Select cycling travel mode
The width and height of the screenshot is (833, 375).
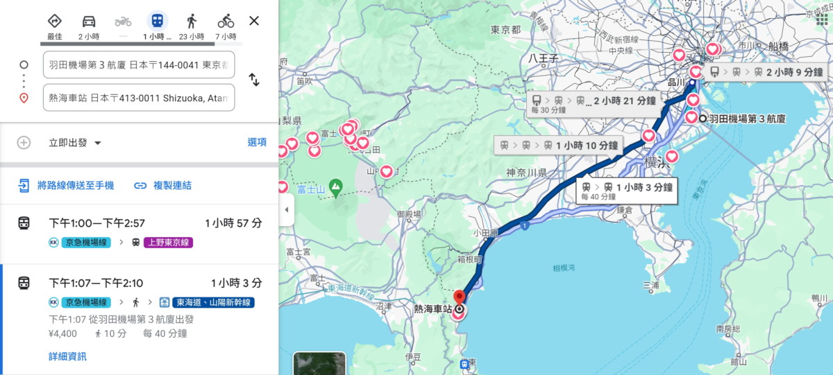226,21
